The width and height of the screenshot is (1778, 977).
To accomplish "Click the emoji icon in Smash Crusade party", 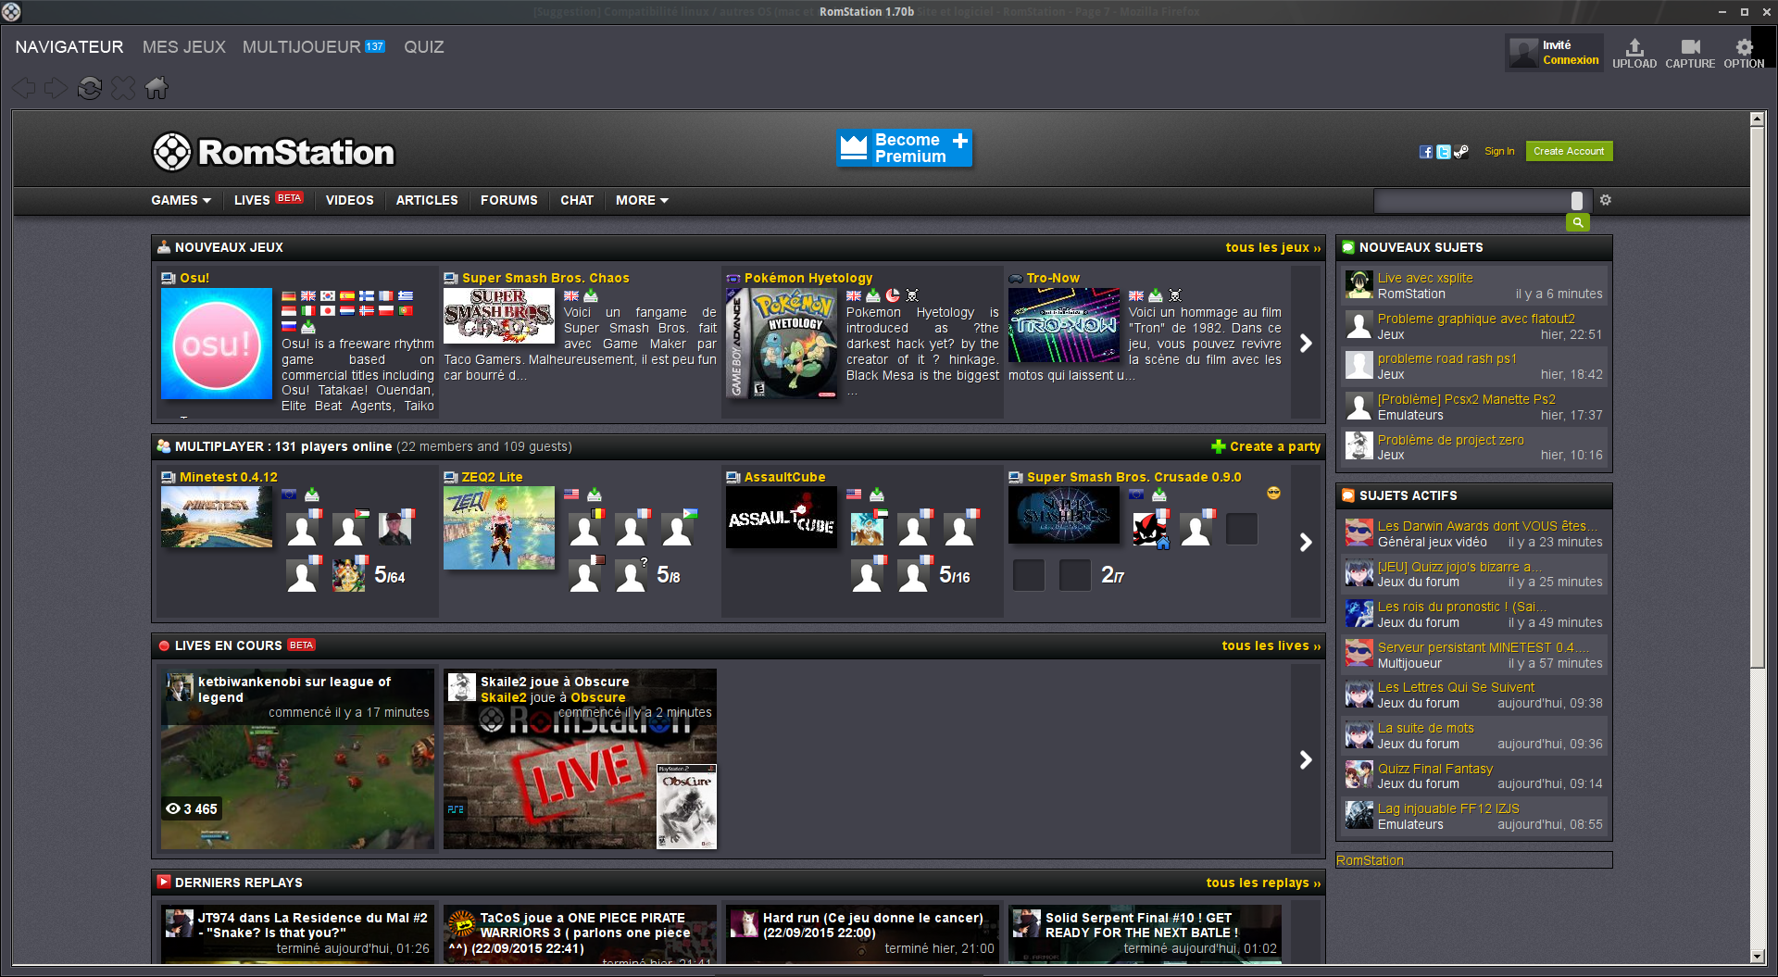I will point(1273,493).
